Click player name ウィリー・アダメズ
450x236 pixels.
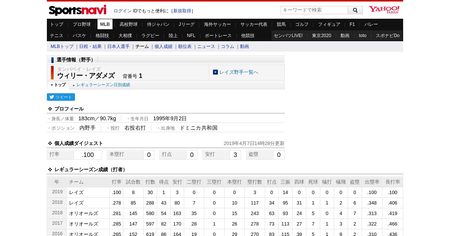[86, 76]
